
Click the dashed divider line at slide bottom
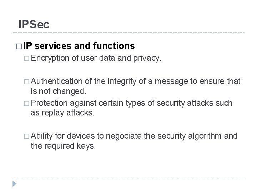click(128, 178)
